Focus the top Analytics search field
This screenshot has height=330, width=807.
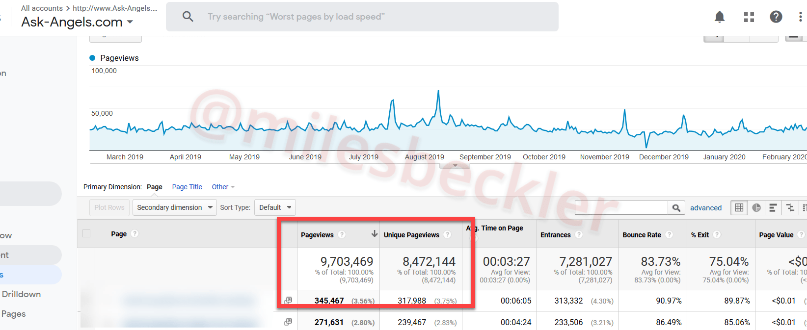click(362, 17)
